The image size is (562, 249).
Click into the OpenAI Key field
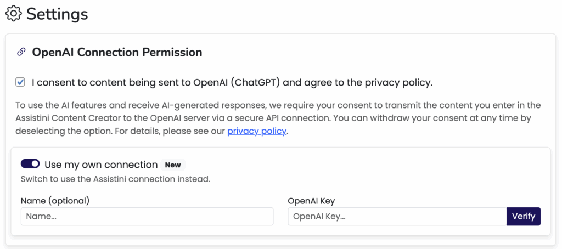(x=396, y=216)
